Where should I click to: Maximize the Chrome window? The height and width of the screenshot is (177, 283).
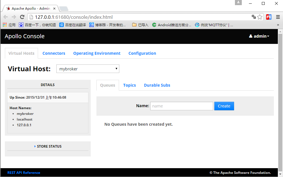click(x=263, y=3)
